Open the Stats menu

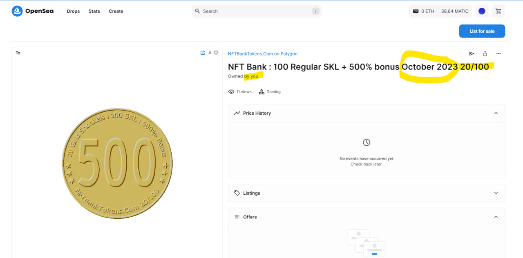(94, 11)
